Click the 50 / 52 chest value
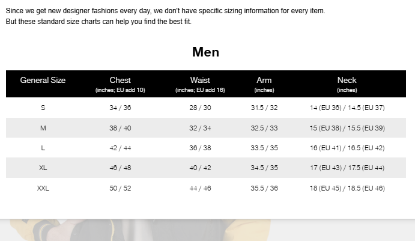The height and width of the screenshot is (241, 415). click(x=120, y=188)
